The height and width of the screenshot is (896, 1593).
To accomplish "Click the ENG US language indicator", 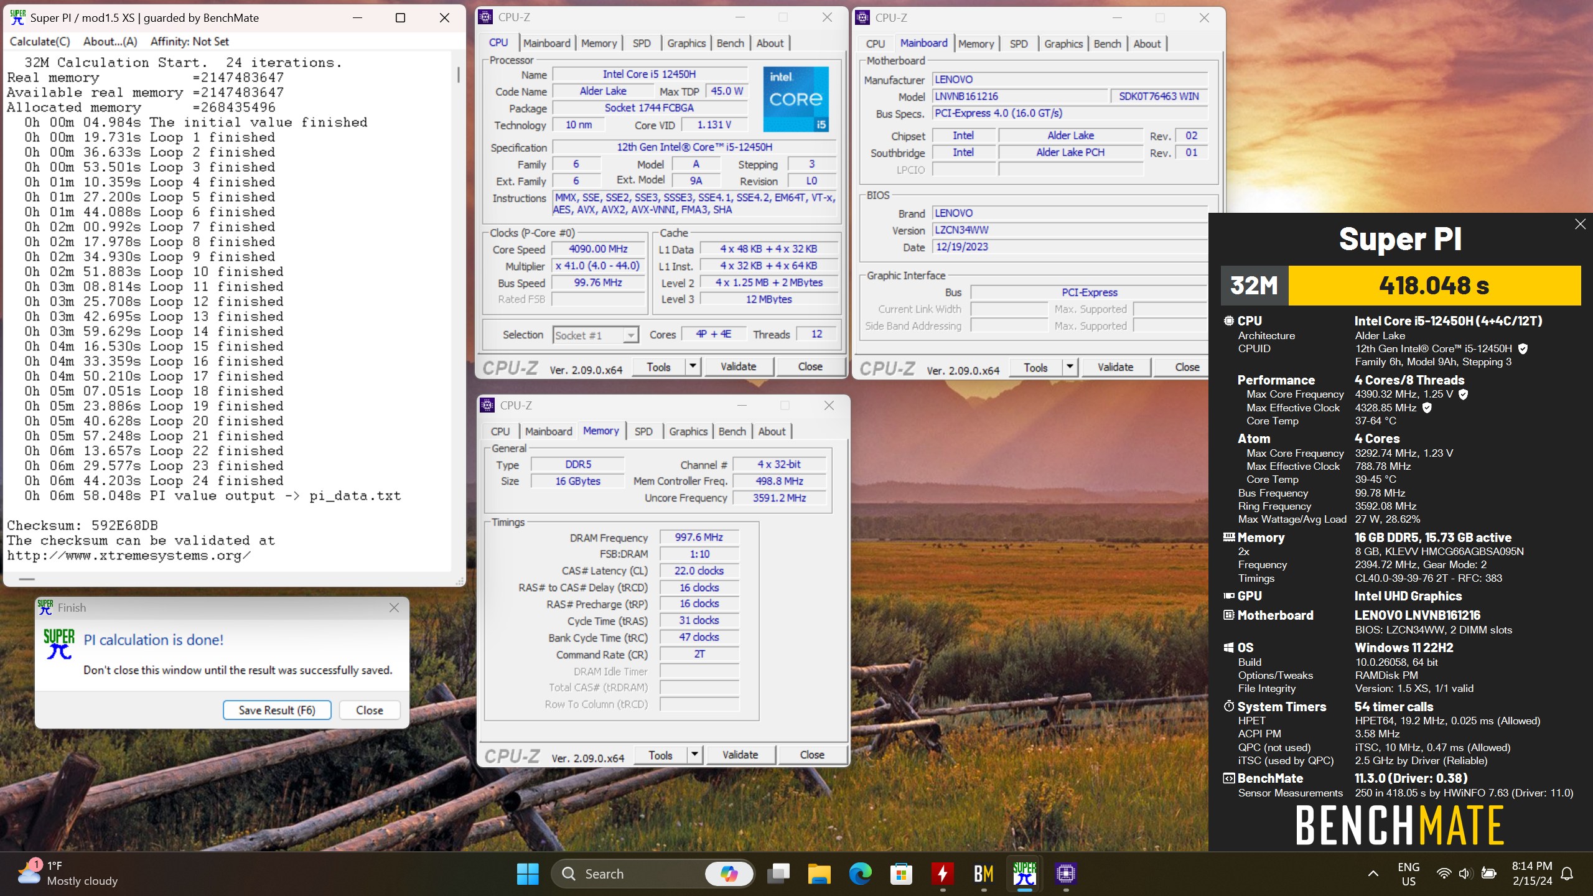I will (1408, 874).
